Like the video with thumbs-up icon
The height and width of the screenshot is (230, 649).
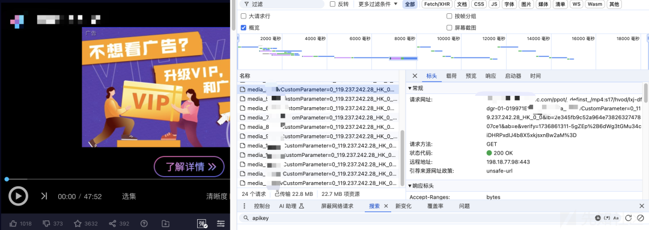pos(13,223)
